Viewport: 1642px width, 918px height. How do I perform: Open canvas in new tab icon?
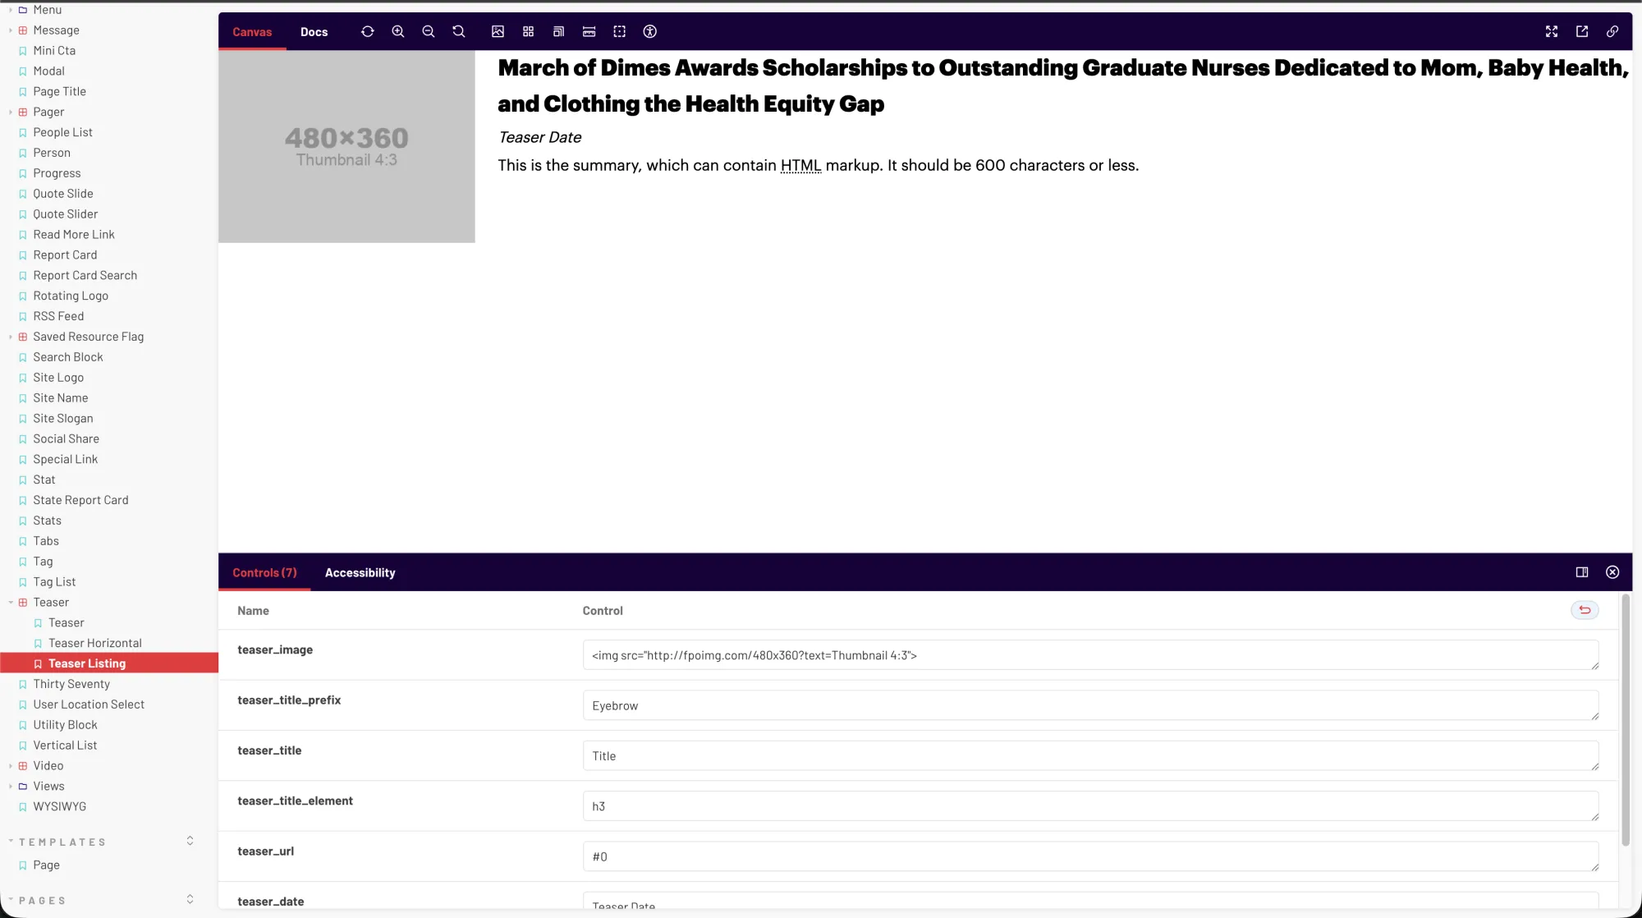[1582, 31]
